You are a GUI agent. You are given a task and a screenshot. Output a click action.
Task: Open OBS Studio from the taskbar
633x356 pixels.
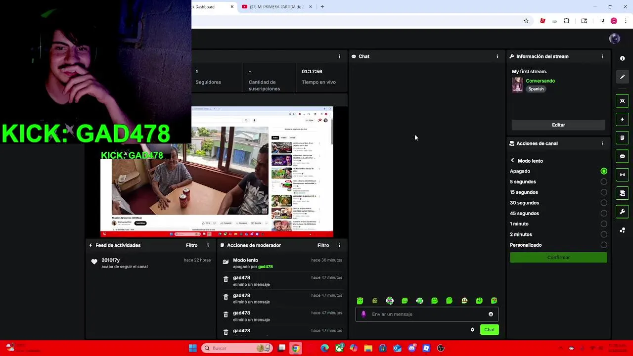click(441, 348)
